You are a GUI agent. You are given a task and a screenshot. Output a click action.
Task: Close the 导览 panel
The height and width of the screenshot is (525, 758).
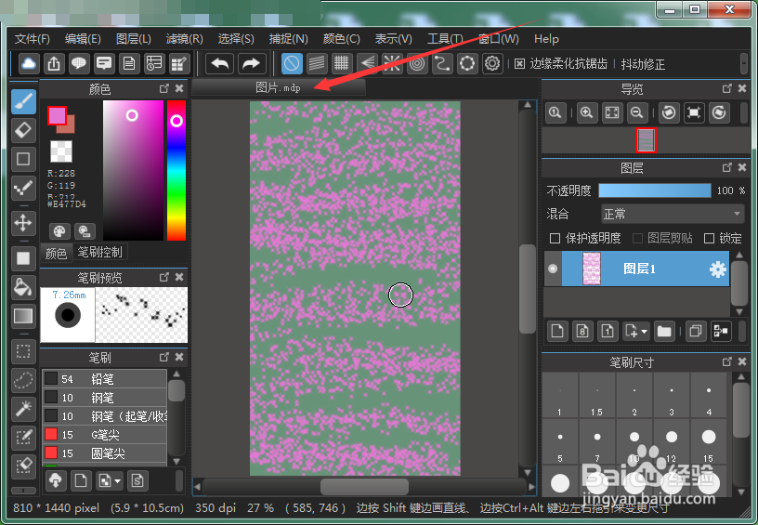(742, 88)
